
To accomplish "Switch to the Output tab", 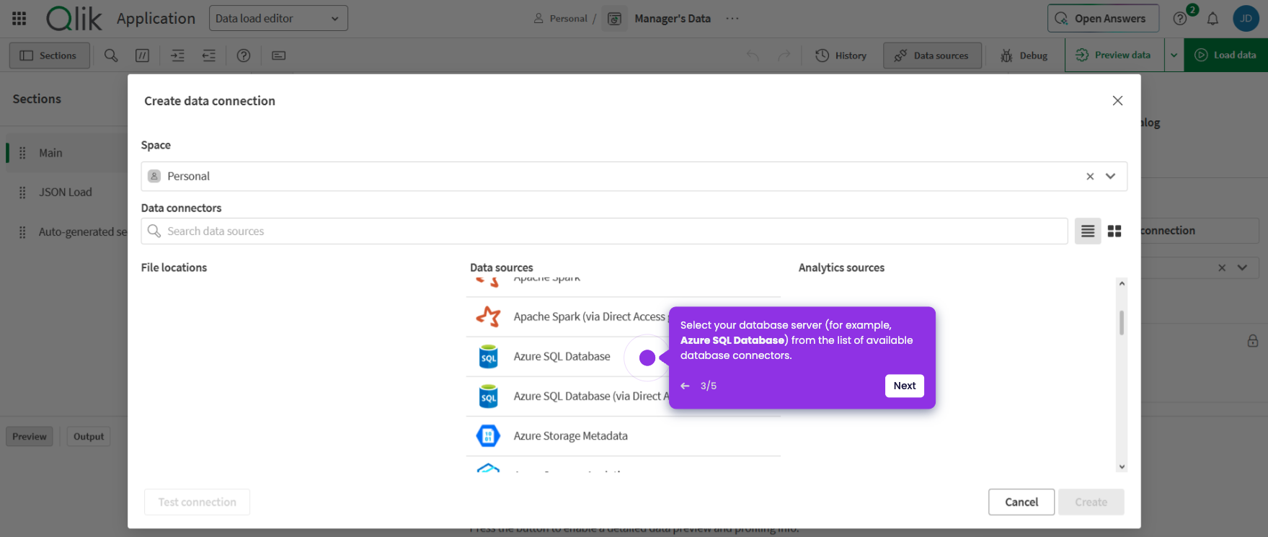I will [89, 436].
